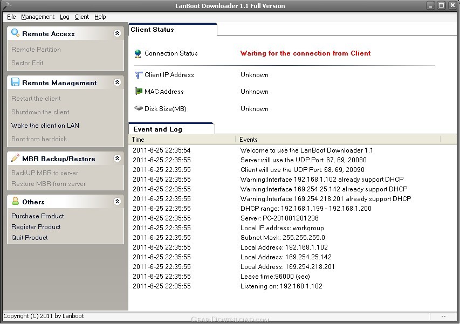This screenshot has width=460, height=324.
Task: Click Restore MBR from server
Action: click(x=49, y=184)
